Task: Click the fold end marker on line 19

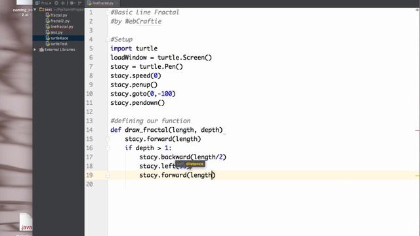Action: pos(108,175)
